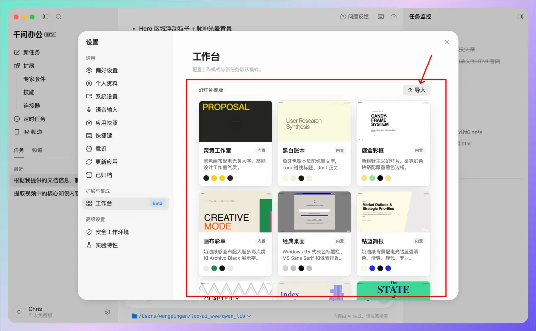Toggle the right panel icon near 任务监控
The width and height of the screenshot is (536, 331).
pos(520,17)
